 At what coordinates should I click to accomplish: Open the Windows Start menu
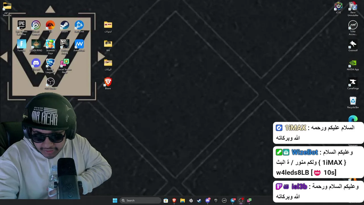pyautogui.click(x=115, y=200)
